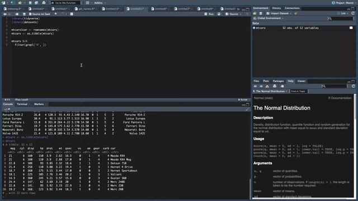Switch to the History tab

tap(276, 8)
